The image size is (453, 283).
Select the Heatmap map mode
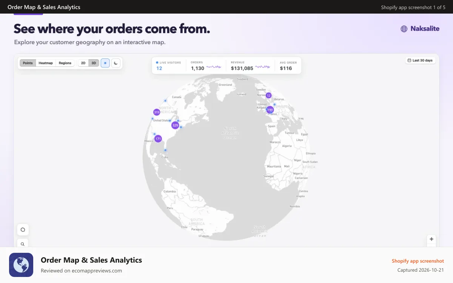tap(46, 63)
